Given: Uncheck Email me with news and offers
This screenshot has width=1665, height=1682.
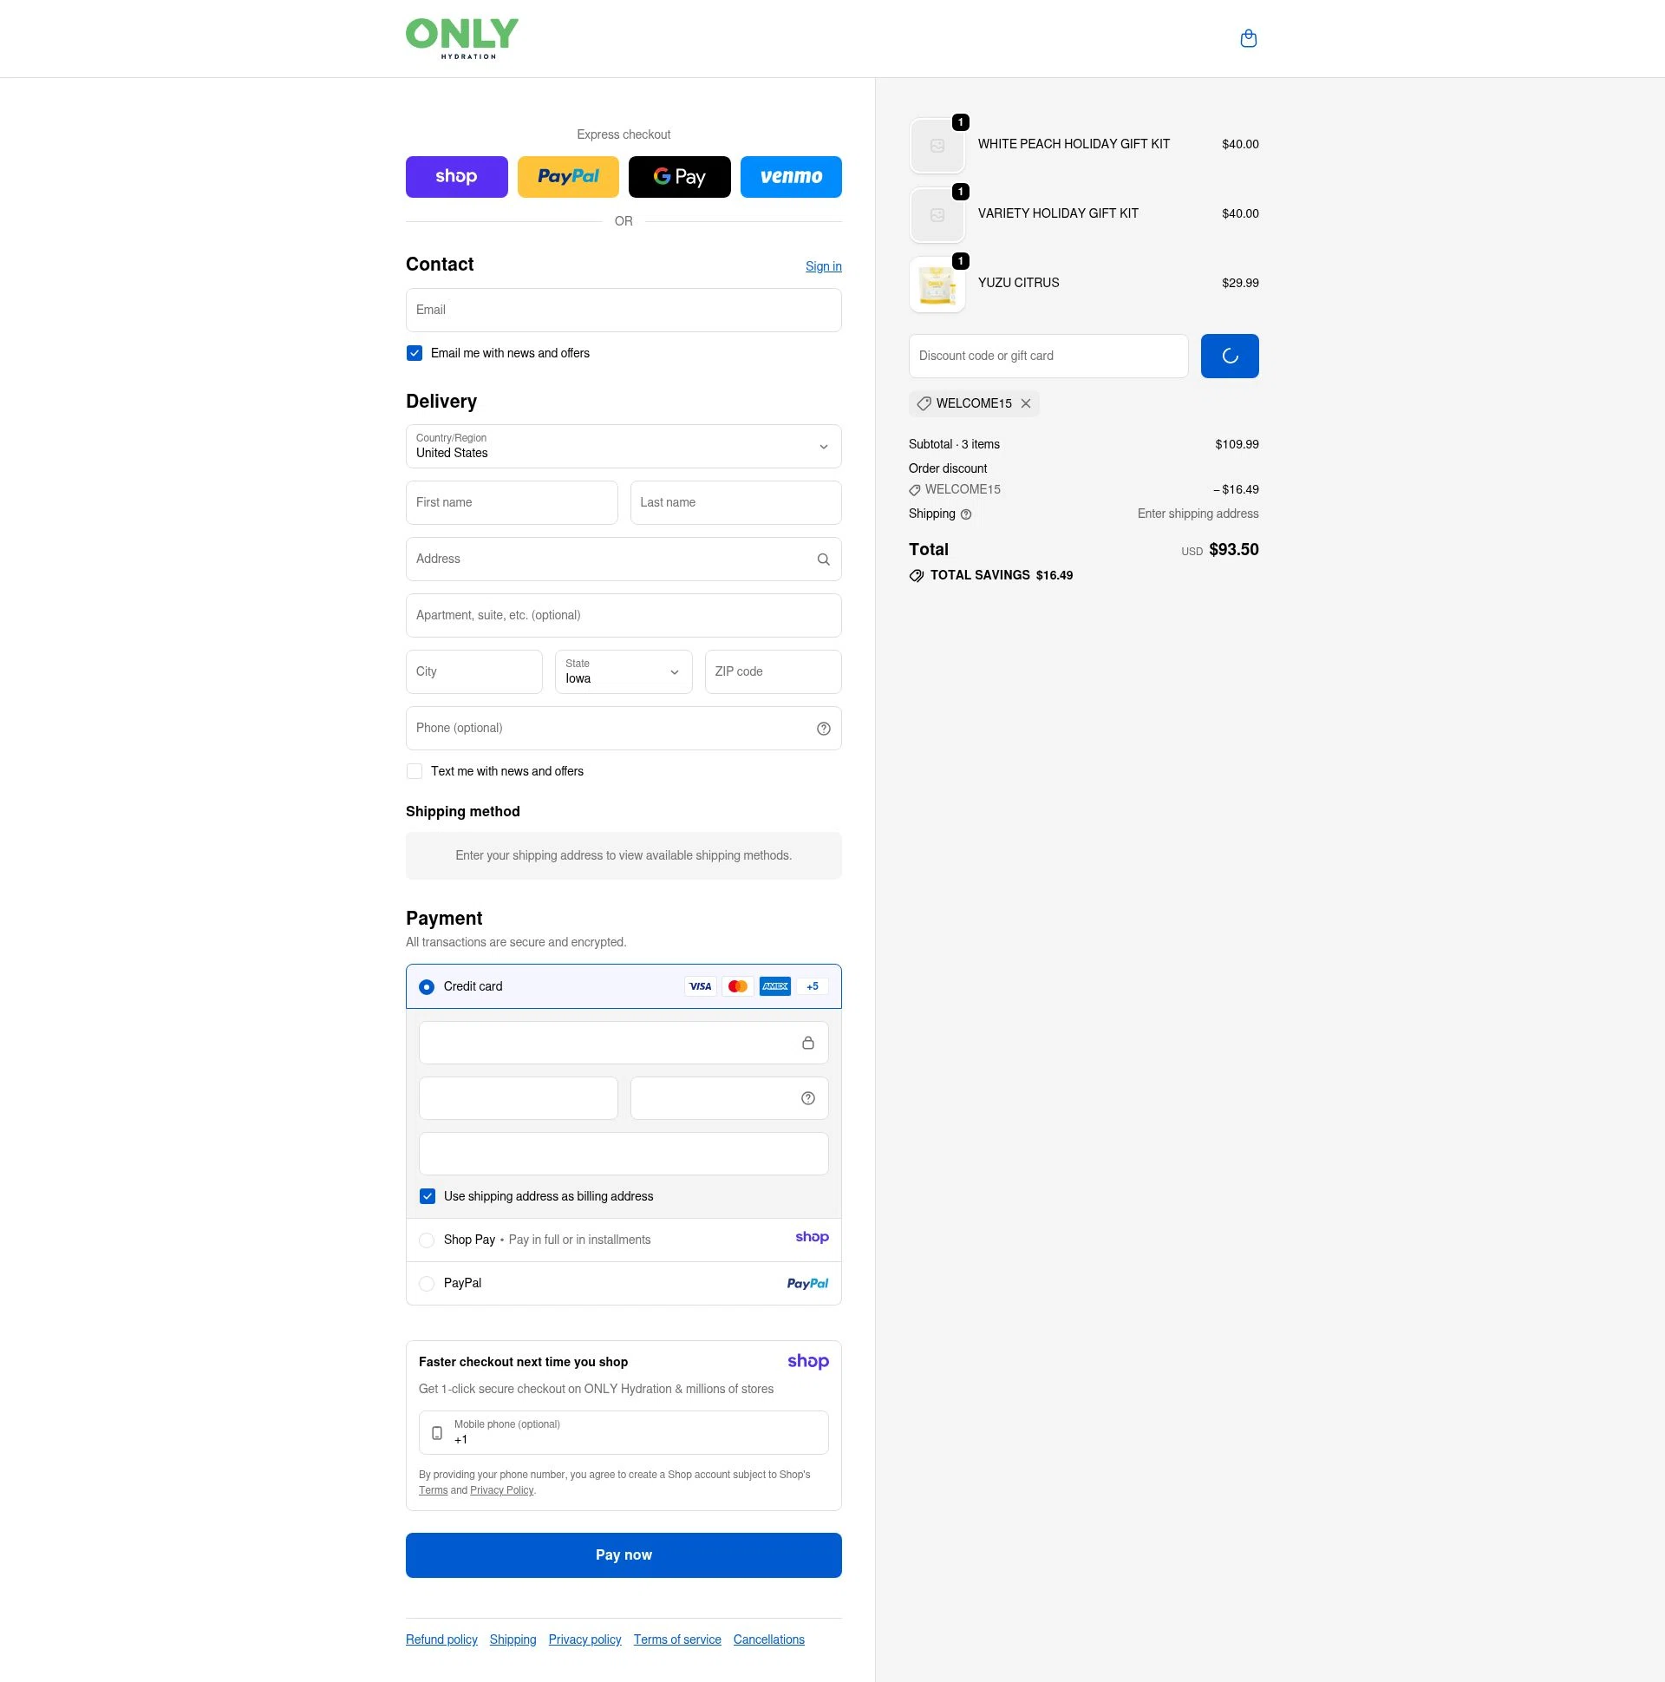Looking at the screenshot, I should pos(414,352).
